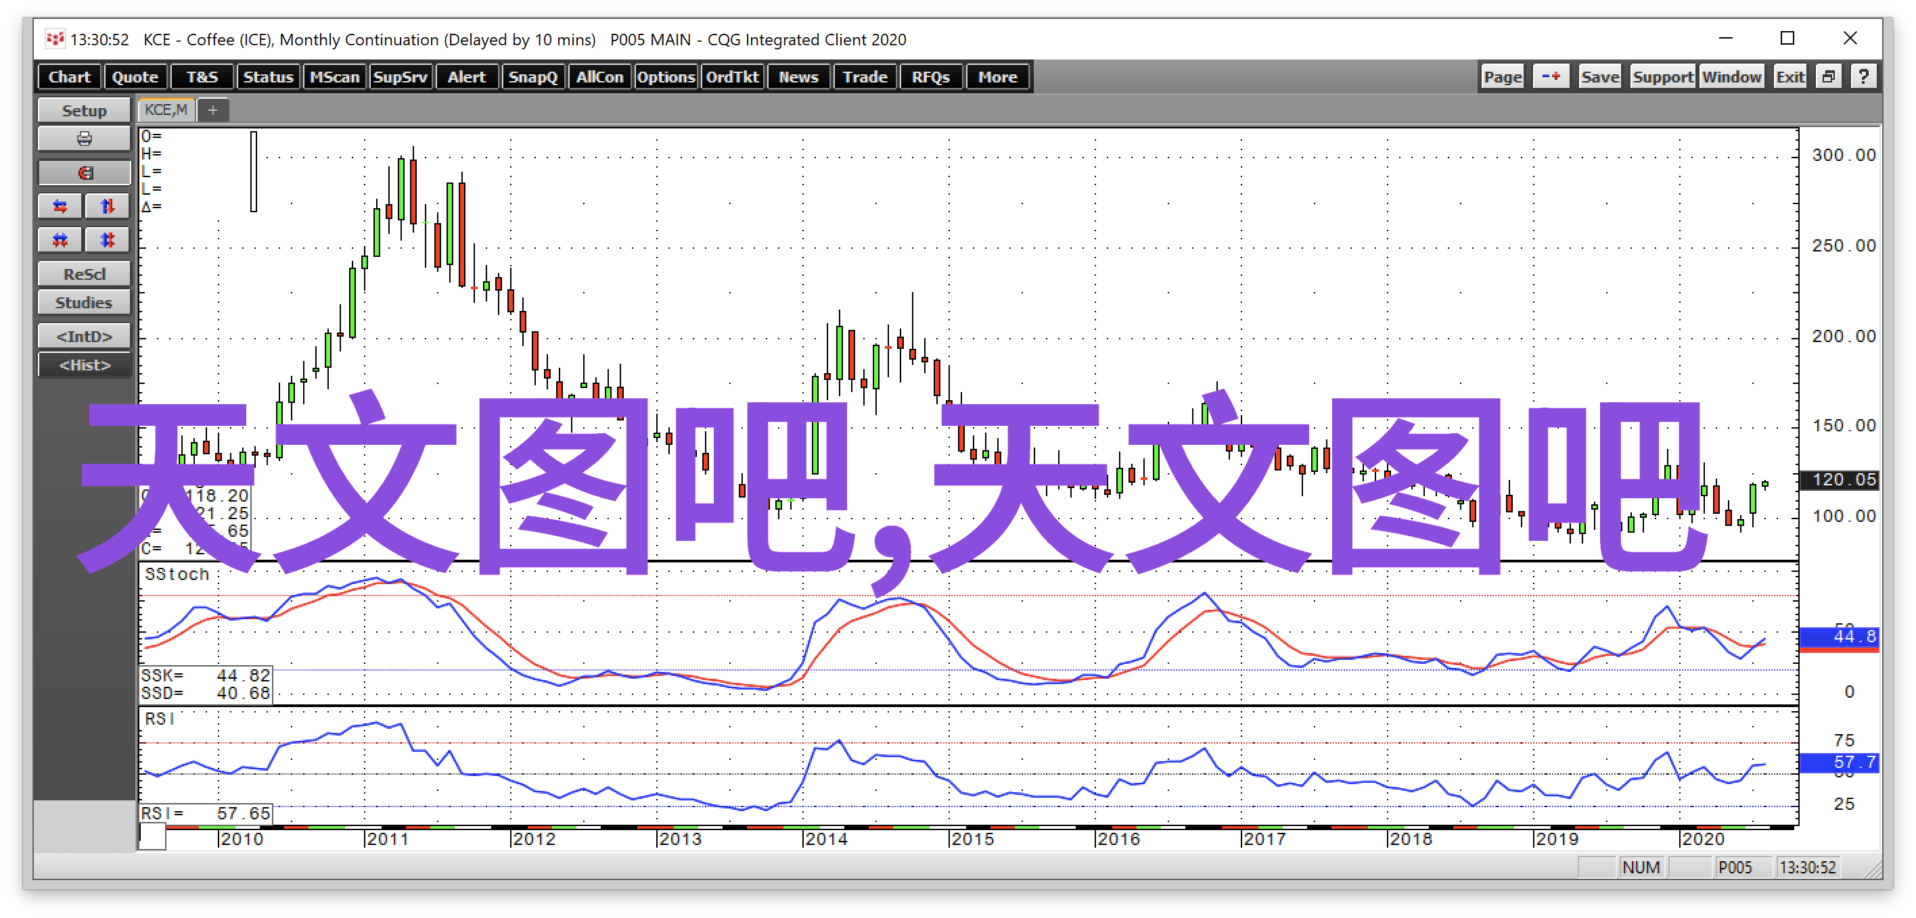Open the News window
This screenshot has height=918, width=1916.
click(x=798, y=76)
